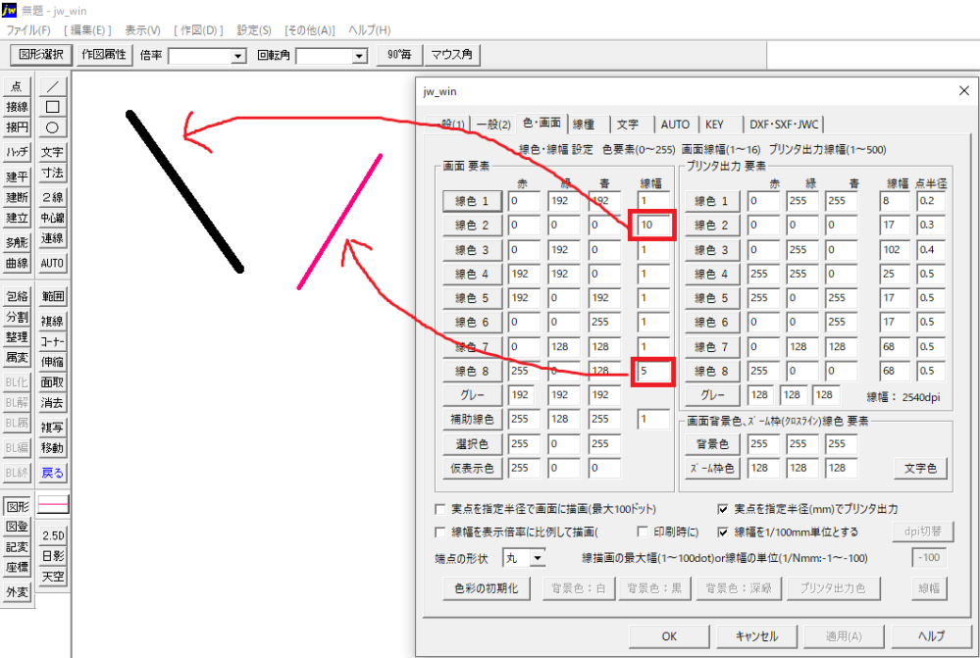Select the 複写 copy tool
Screen dimensions: 980x658
(x=53, y=428)
